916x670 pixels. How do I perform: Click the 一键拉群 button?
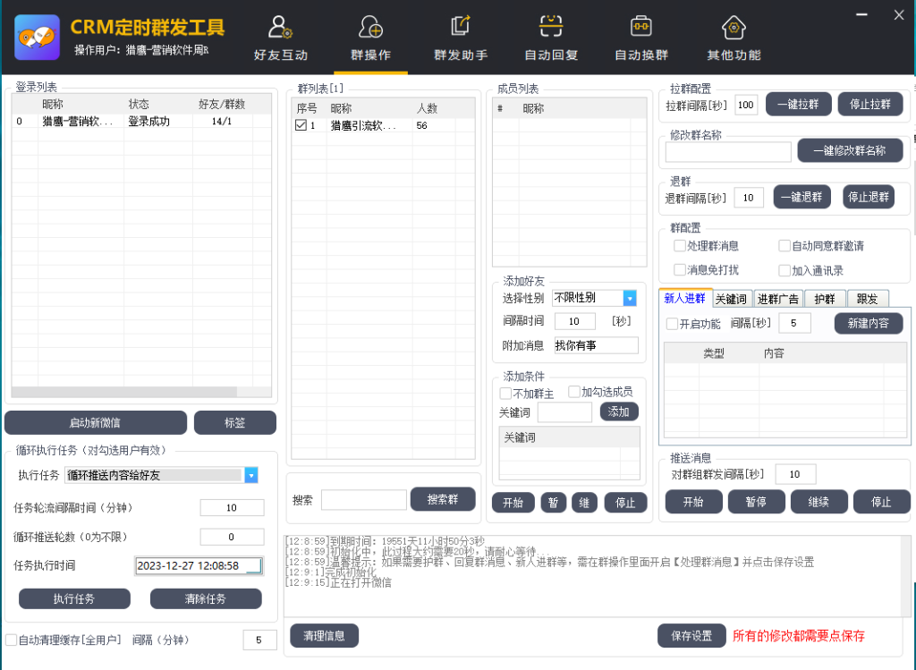click(798, 104)
